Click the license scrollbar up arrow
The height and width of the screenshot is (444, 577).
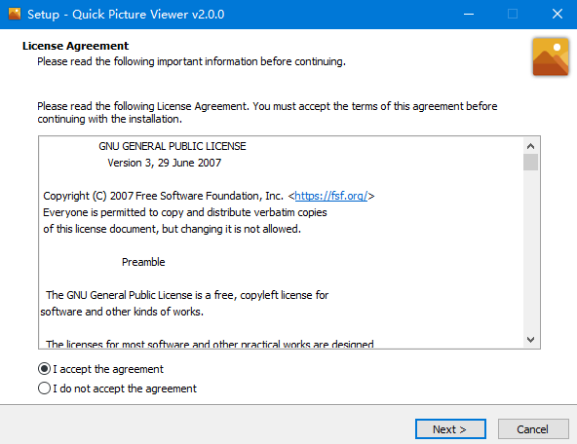point(530,146)
